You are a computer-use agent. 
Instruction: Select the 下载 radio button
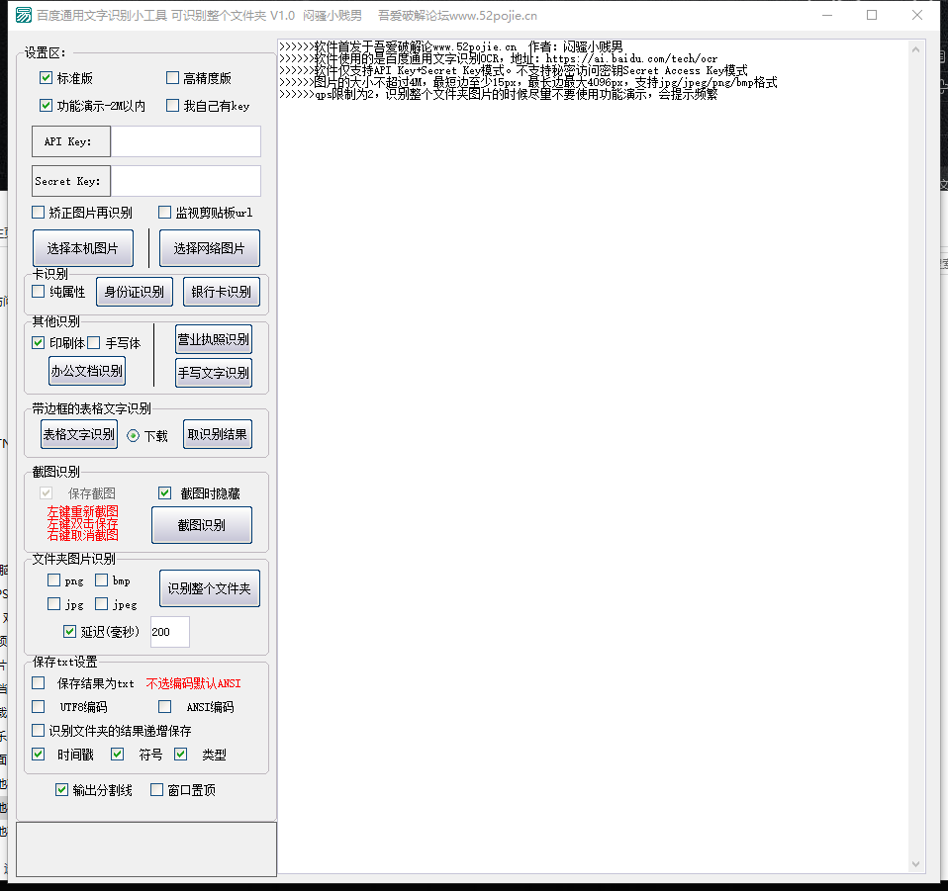(134, 435)
